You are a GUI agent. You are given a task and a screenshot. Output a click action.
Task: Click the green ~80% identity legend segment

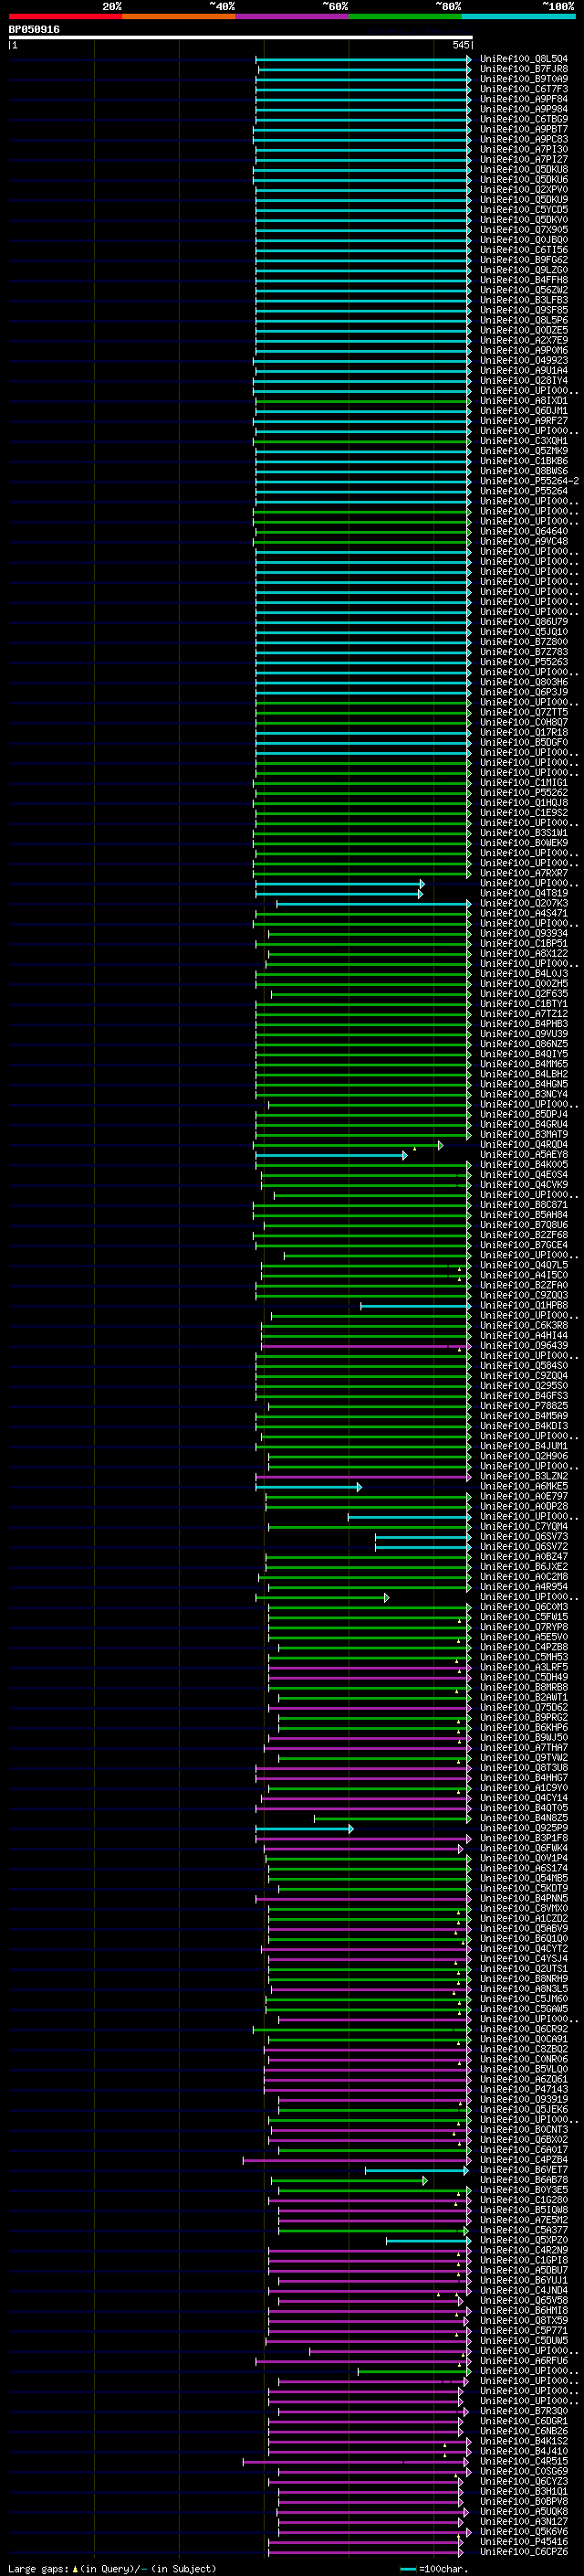click(405, 16)
